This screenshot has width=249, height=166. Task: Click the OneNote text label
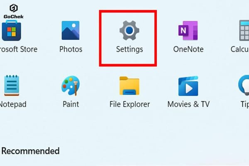coord(188,49)
